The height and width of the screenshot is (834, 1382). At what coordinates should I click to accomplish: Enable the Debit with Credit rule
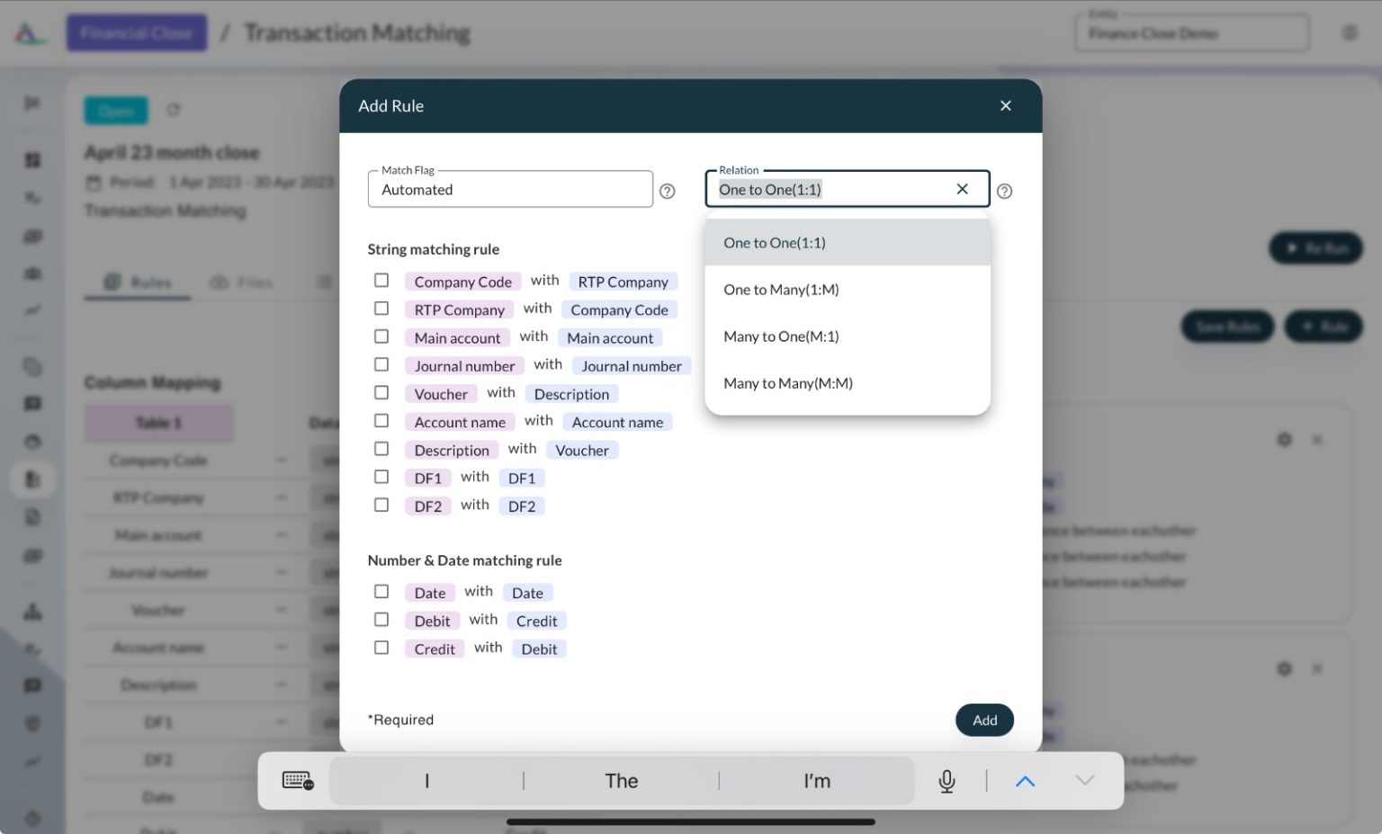tap(381, 619)
